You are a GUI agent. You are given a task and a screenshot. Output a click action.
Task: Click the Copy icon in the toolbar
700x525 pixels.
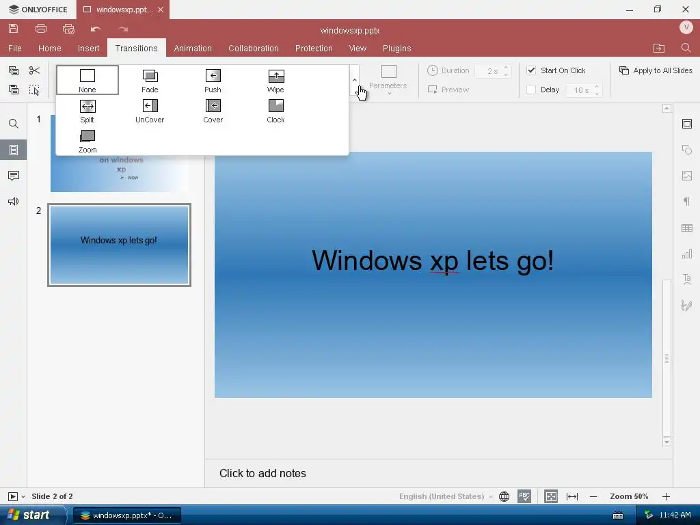14,70
